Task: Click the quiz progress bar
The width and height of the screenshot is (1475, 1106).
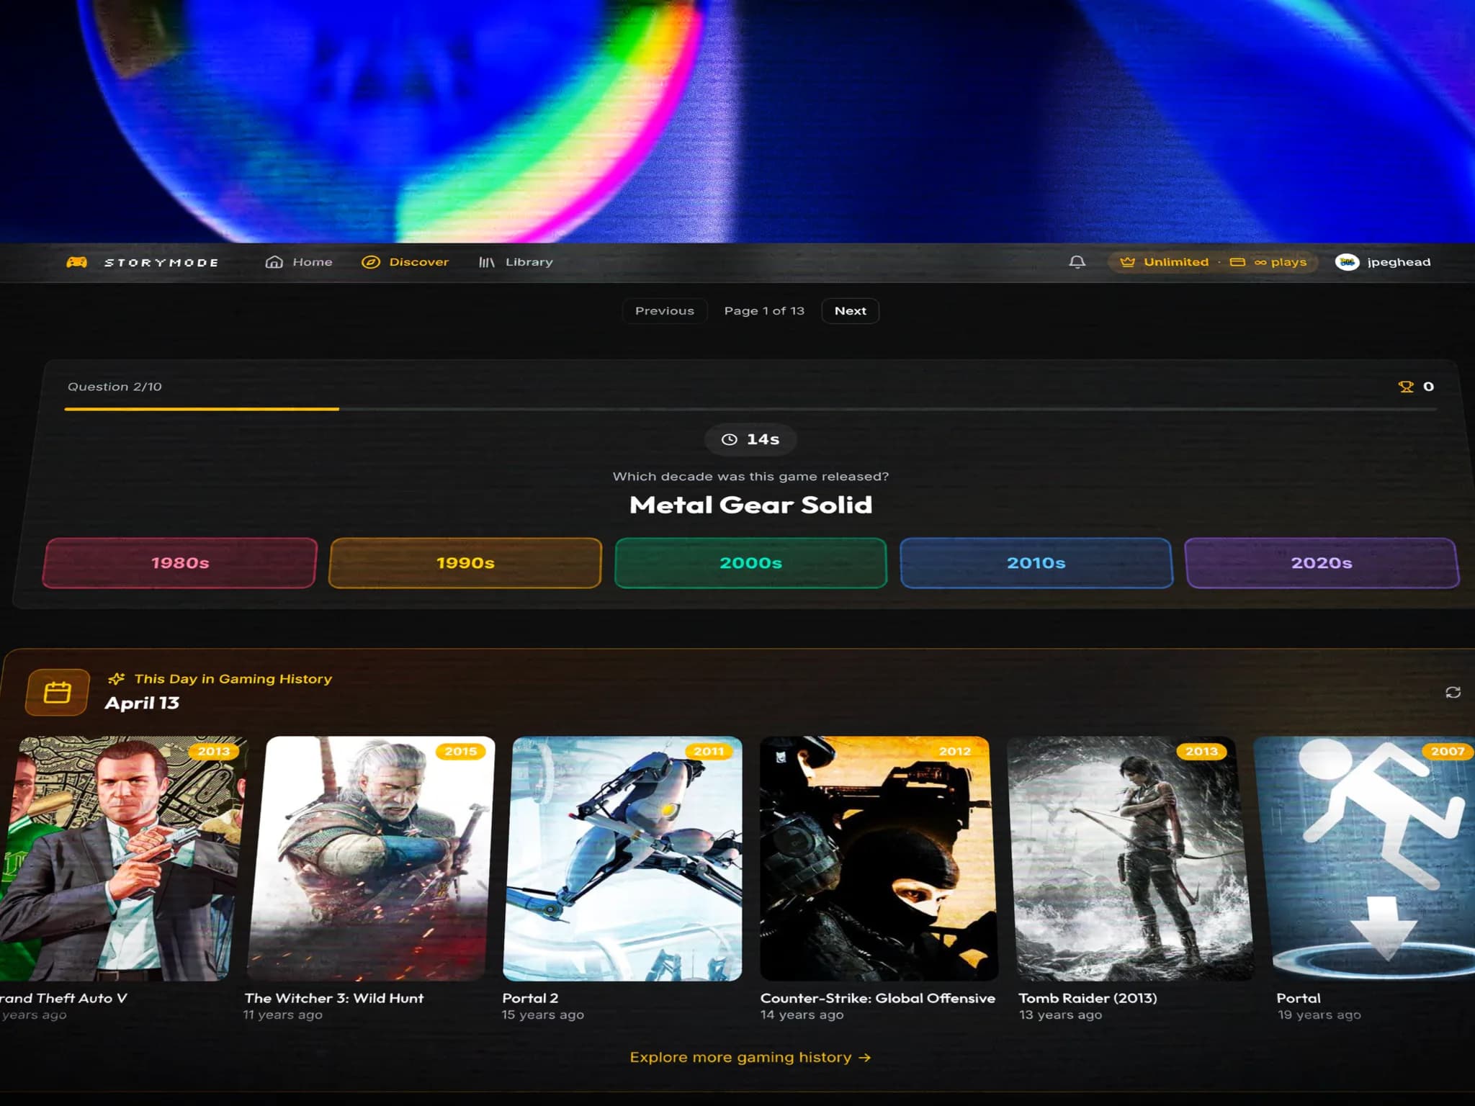Action: coord(750,409)
